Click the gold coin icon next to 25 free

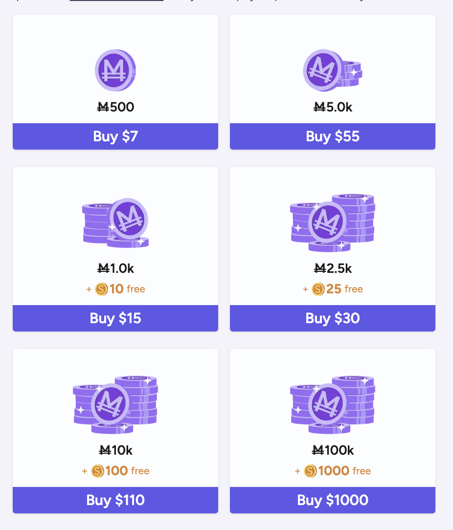tap(318, 289)
